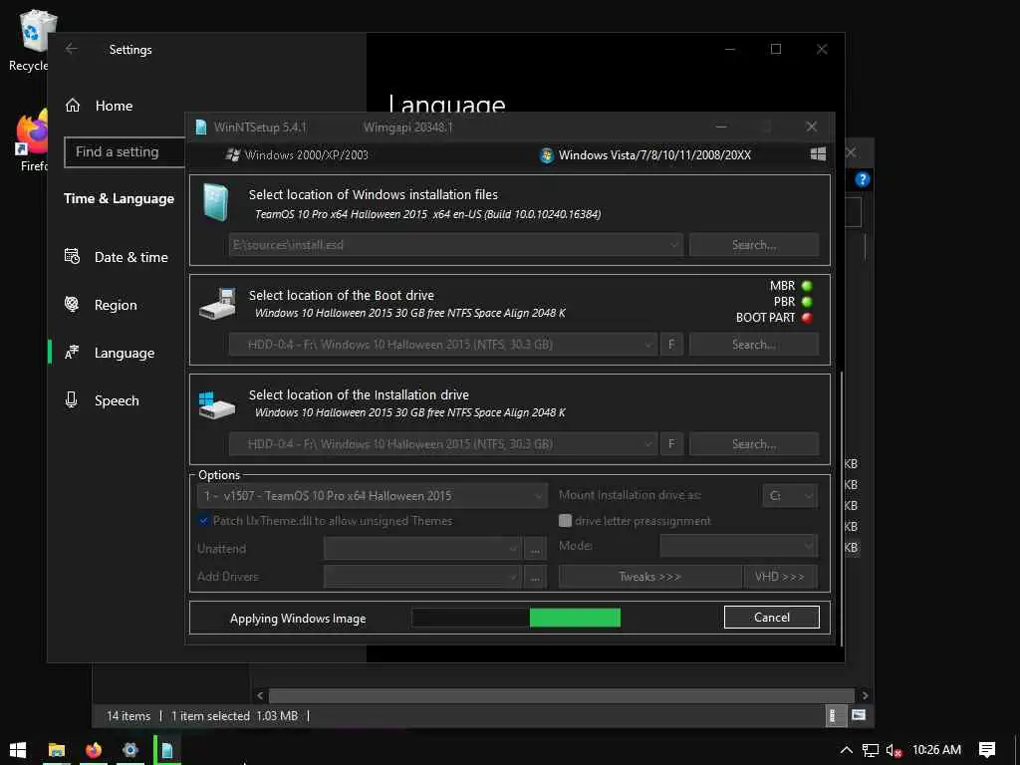Click Search button for the Boot drive
The image size is (1020, 765).
[x=754, y=345]
